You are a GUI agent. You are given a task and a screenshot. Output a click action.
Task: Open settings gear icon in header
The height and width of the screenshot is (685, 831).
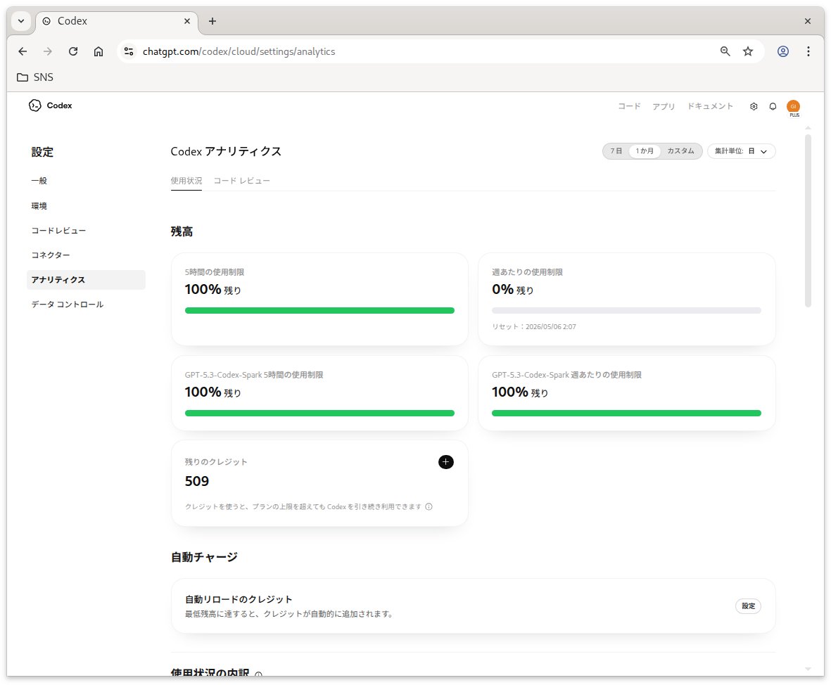(x=754, y=106)
